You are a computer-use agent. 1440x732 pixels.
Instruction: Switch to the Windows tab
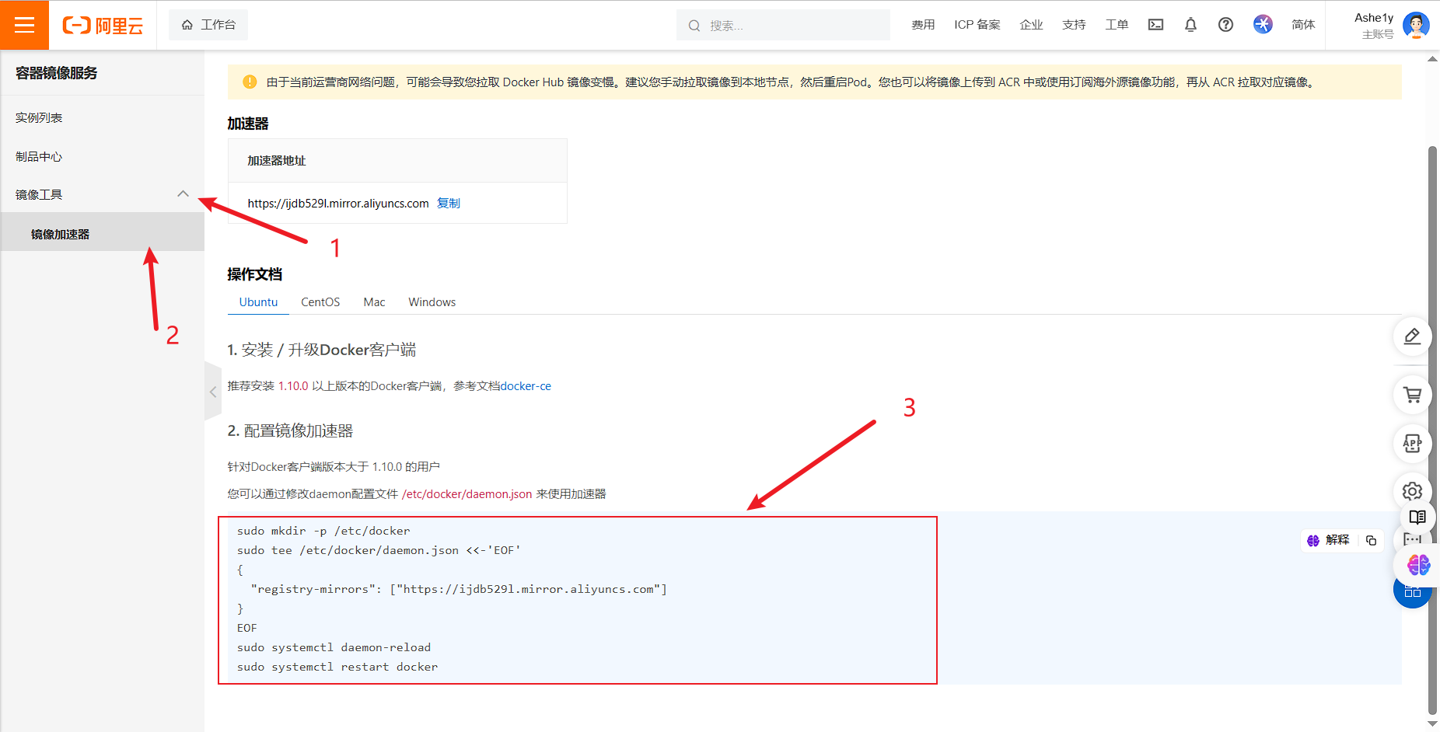click(x=432, y=302)
